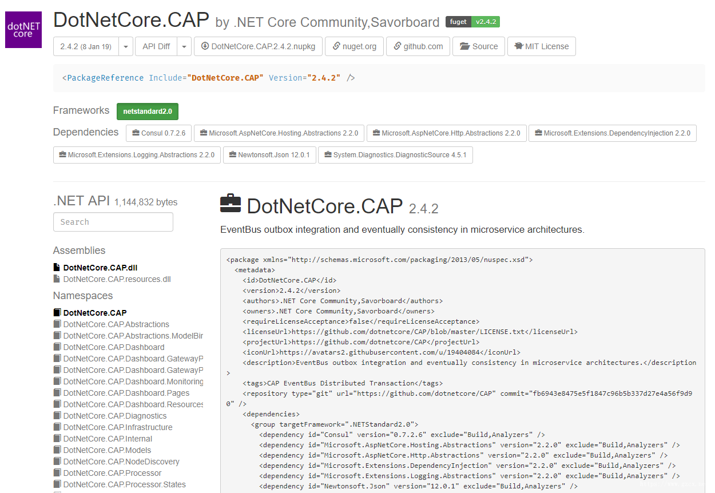Viewport: 715px width, 493px height.
Task: Expand the API Diff dropdown caret
Action: click(x=184, y=47)
